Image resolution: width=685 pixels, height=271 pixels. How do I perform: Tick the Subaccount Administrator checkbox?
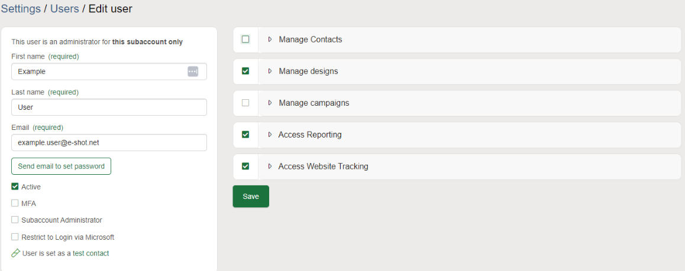15,220
